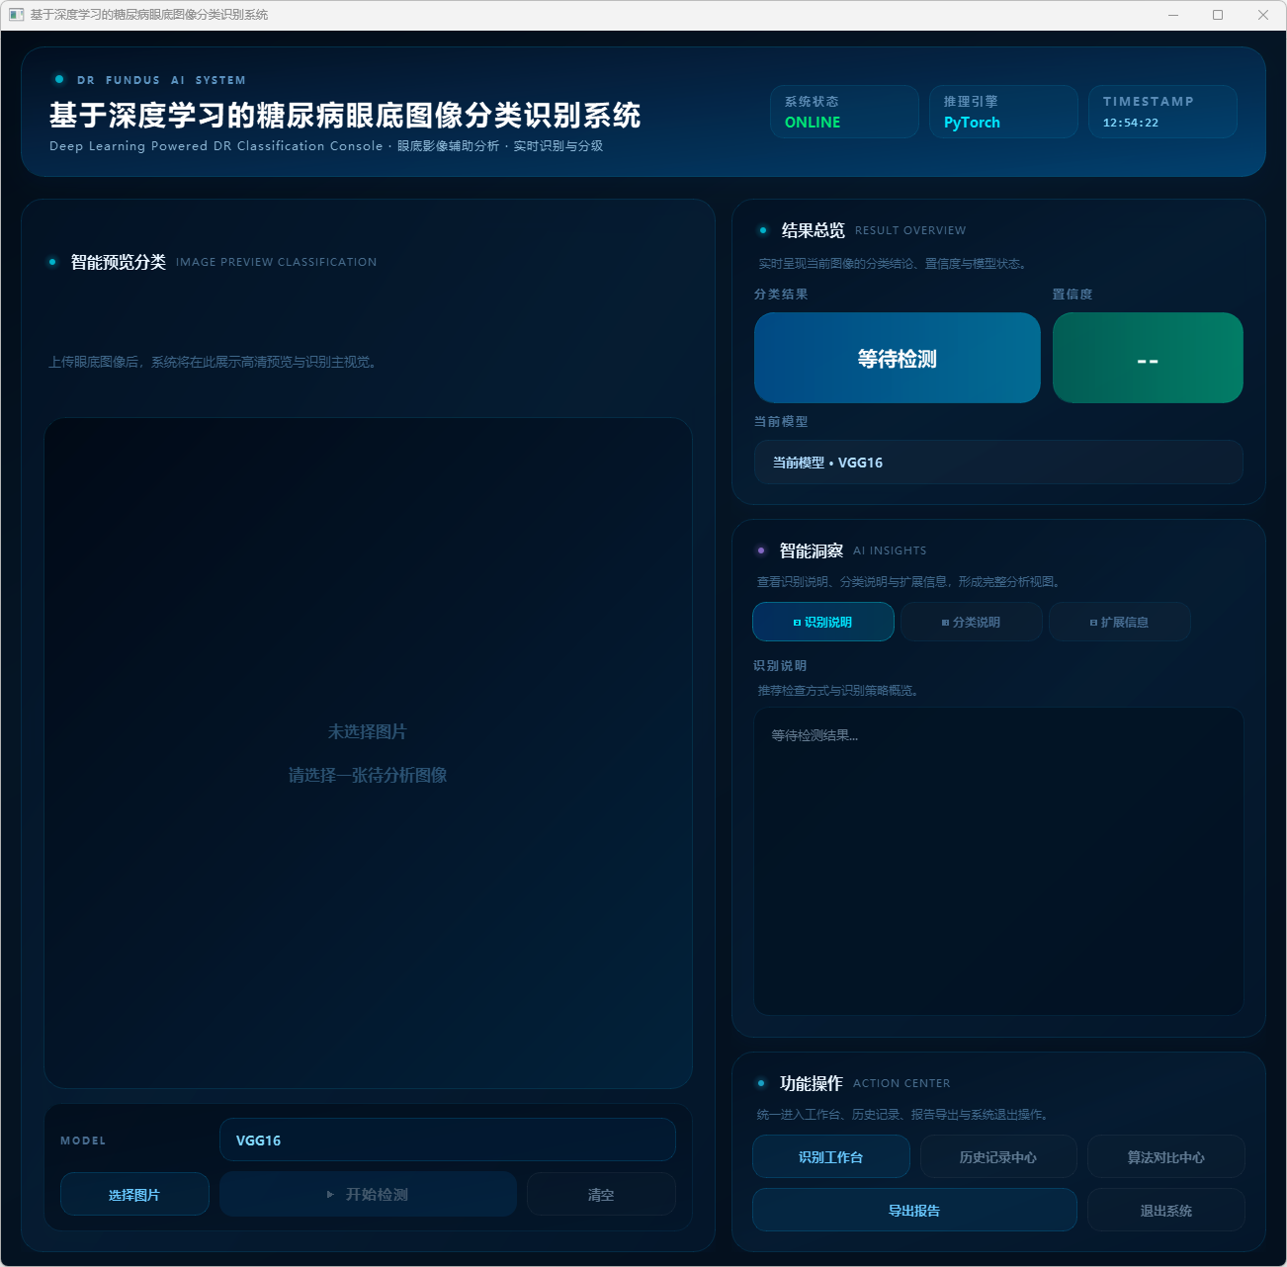The image size is (1287, 1267).
Task: Clear the preview with 清空 button
Action: point(601,1194)
